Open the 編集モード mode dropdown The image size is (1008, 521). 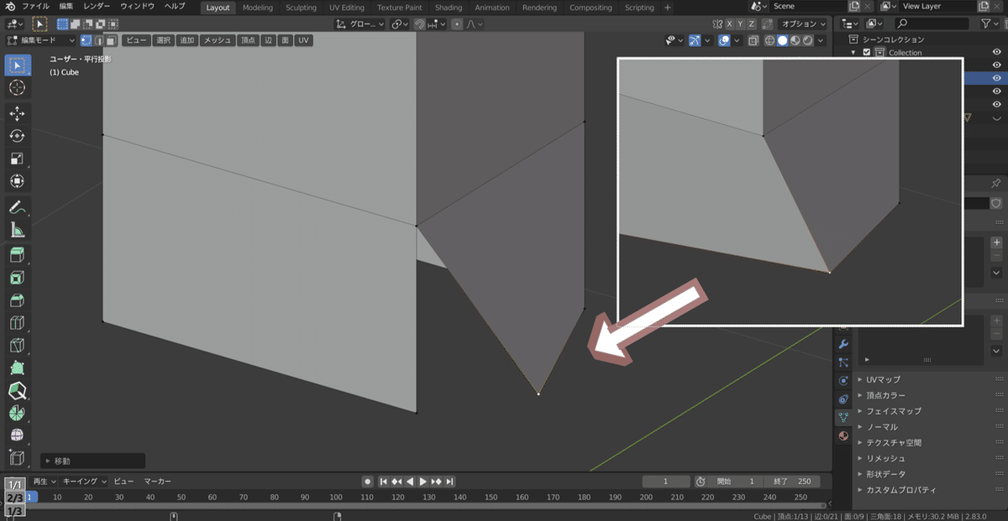tap(40, 40)
